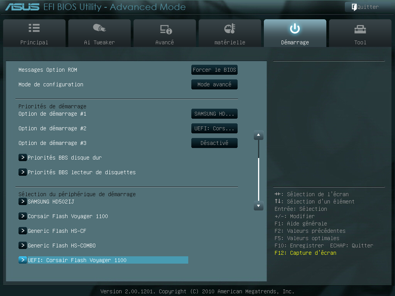Click the Ai Tweaker tab icon
Image resolution: width=395 pixels, height=296 pixels.
pos(99,29)
